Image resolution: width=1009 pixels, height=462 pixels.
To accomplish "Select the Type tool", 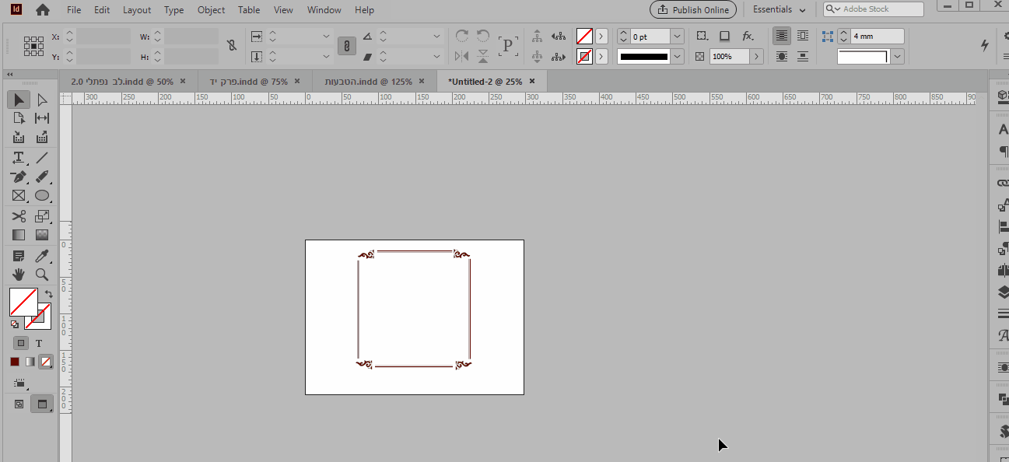I will click(x=19, y=157).
